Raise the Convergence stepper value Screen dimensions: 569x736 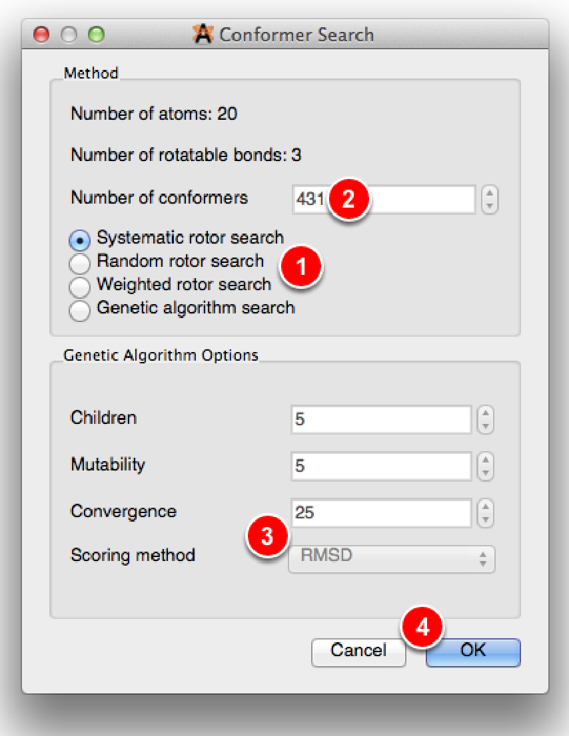pyautogui.click(x=486, y=506)
